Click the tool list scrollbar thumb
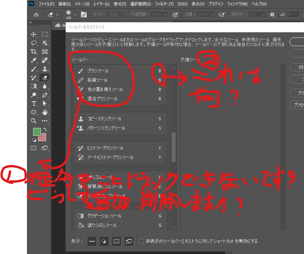This screenshot has height=254, width=304. (x=174, y=147)
